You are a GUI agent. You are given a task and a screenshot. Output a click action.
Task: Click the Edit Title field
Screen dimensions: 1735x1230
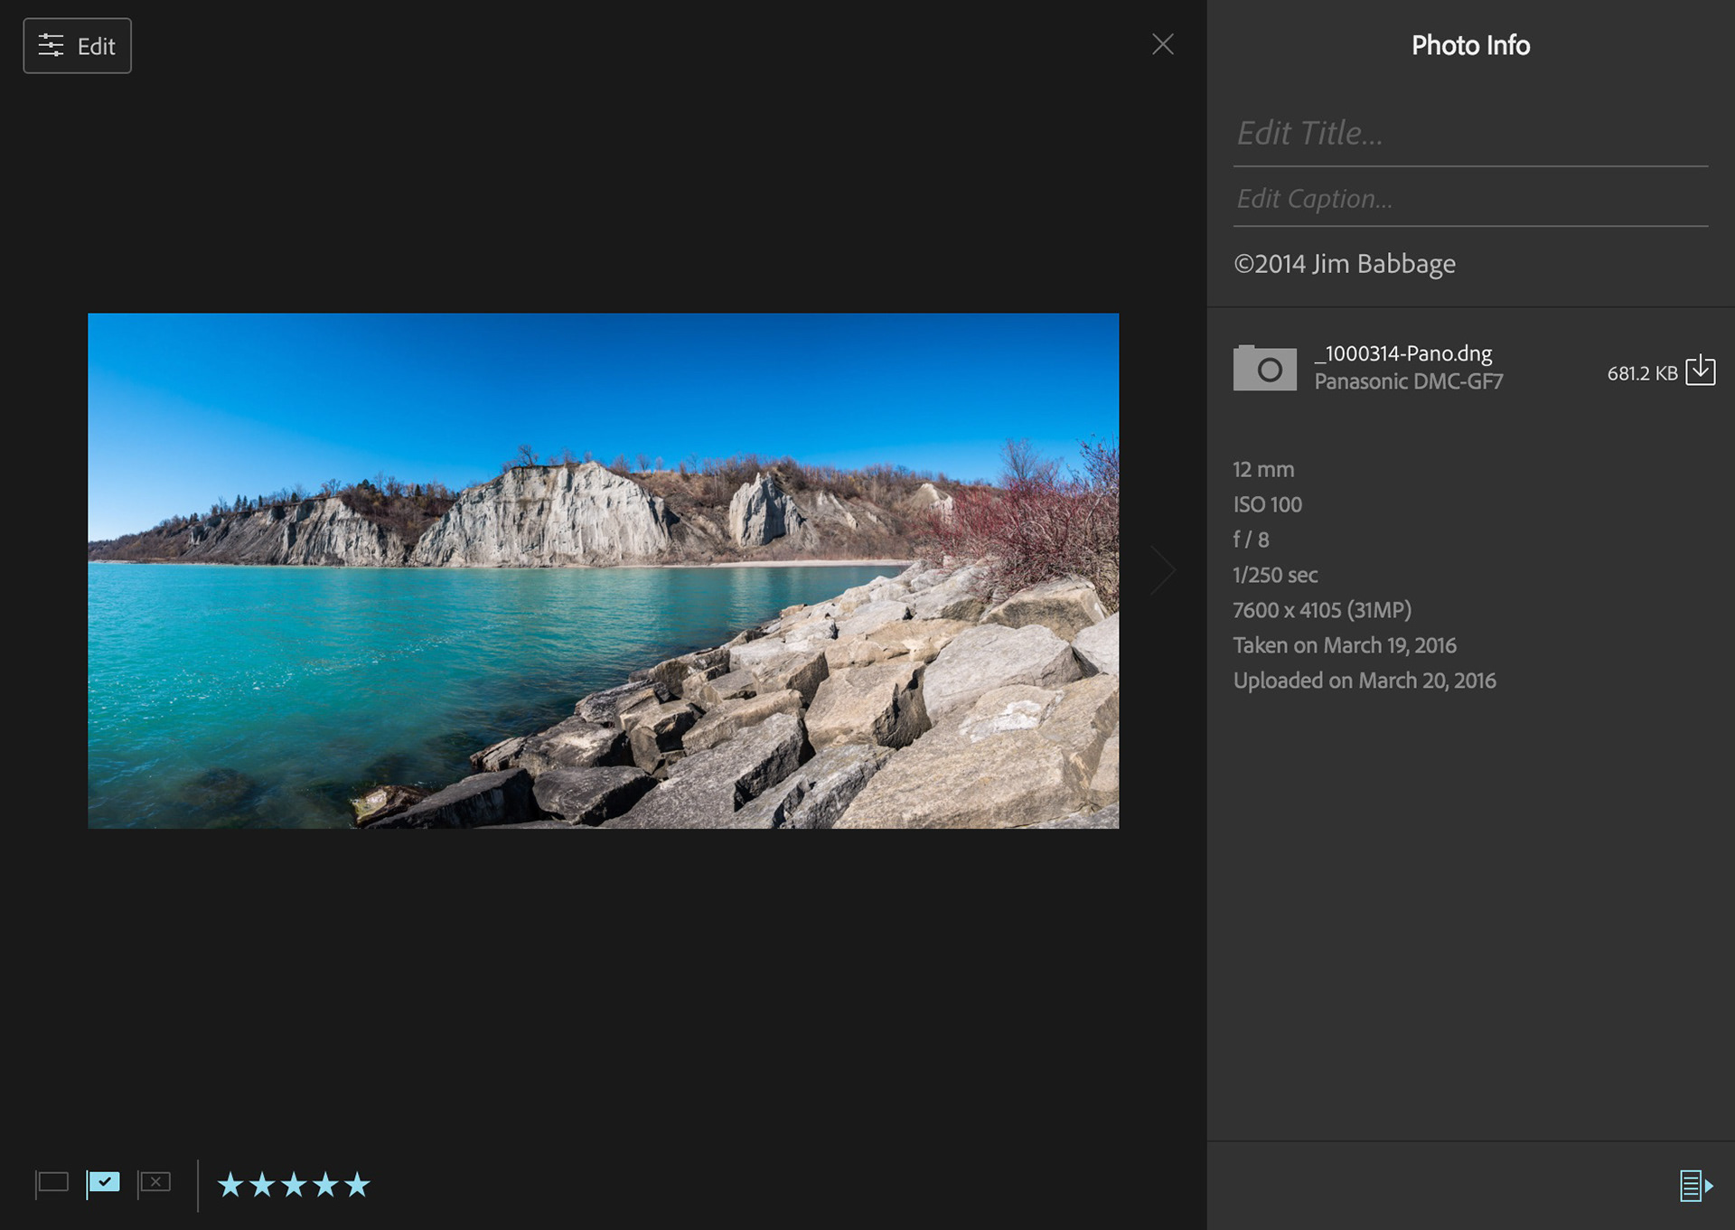click(x=1470, y=134)
